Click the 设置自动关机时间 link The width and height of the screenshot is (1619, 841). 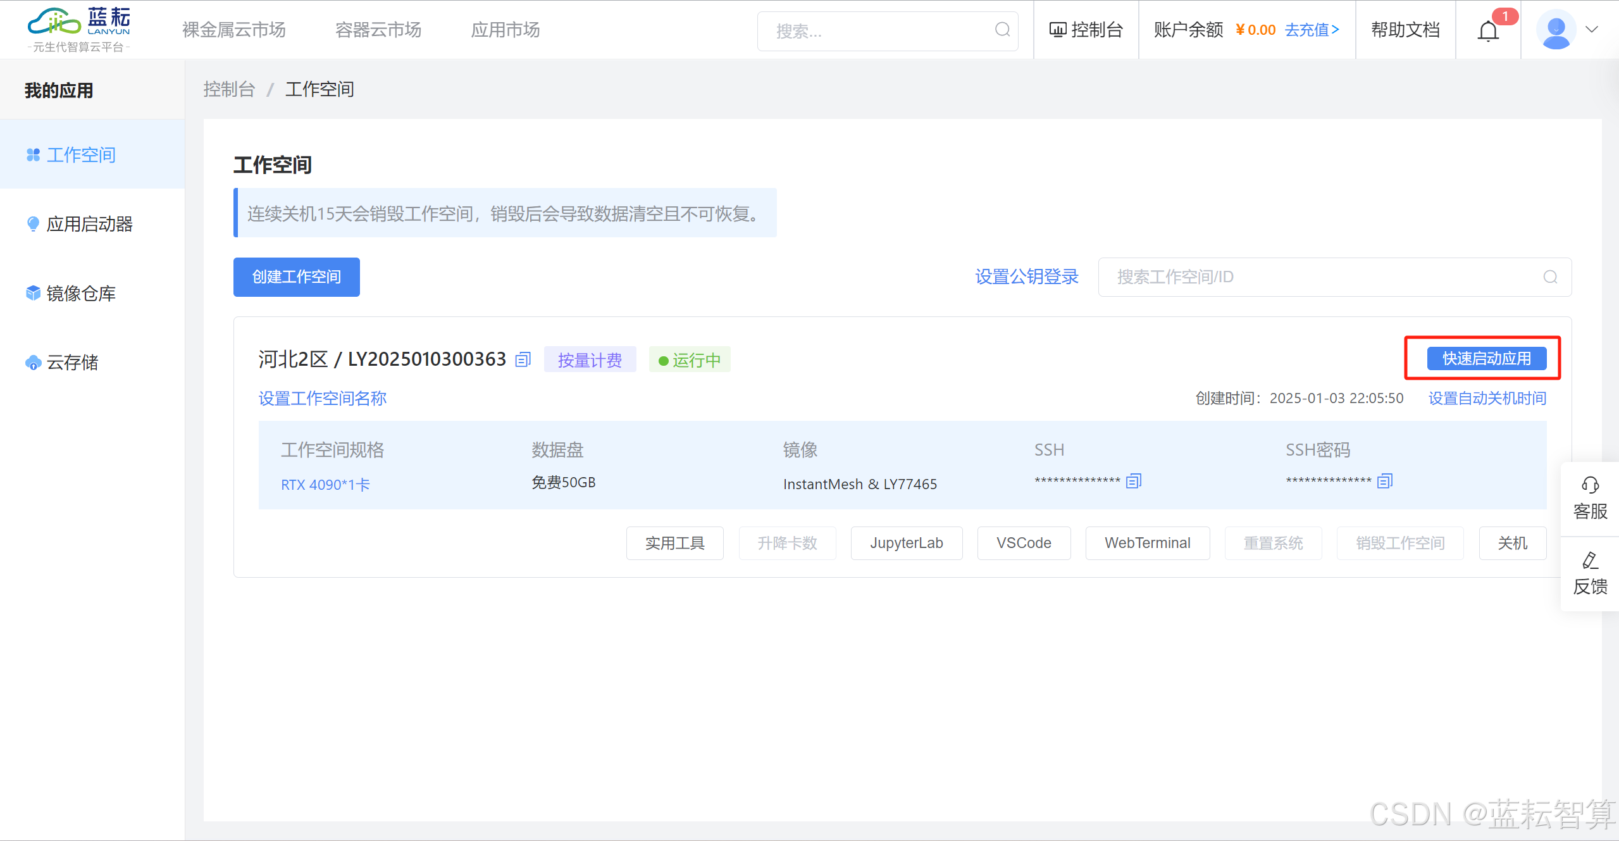(1487, 398)
